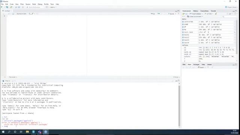
Task: Open the Edit menu
Action: point(7,4)
